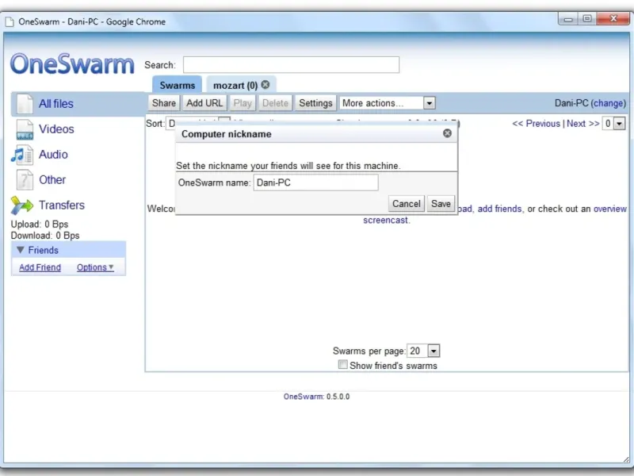
Task: Open the Audio music note icon
Action: (x=22, y=155)
